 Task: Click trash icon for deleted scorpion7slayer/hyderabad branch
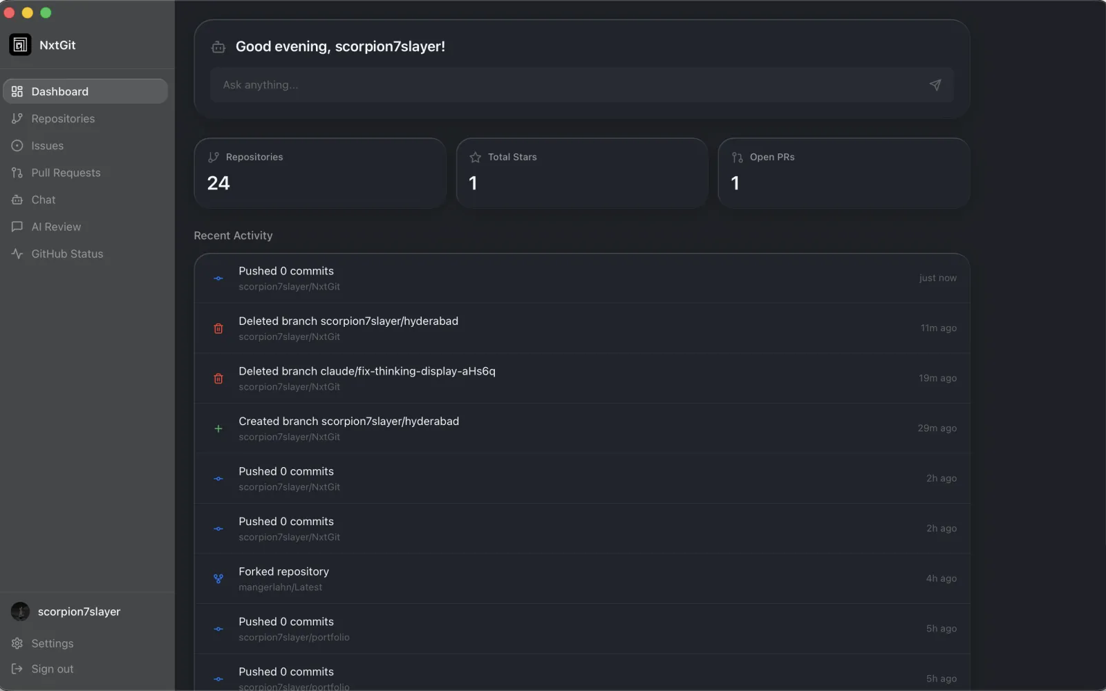click(218, 329)
